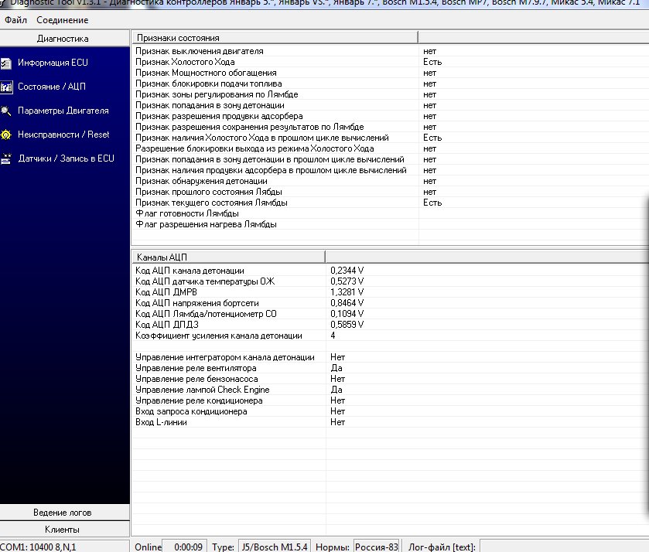Click the value 0,2344 V
Screen dimensions: 649x552
347,271
